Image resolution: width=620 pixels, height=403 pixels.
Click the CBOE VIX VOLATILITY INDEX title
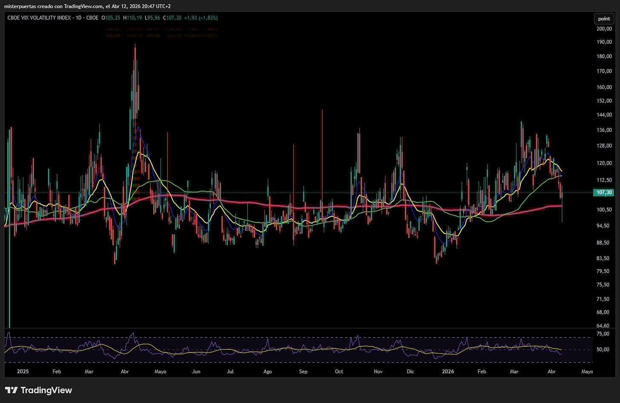point(39,18)
